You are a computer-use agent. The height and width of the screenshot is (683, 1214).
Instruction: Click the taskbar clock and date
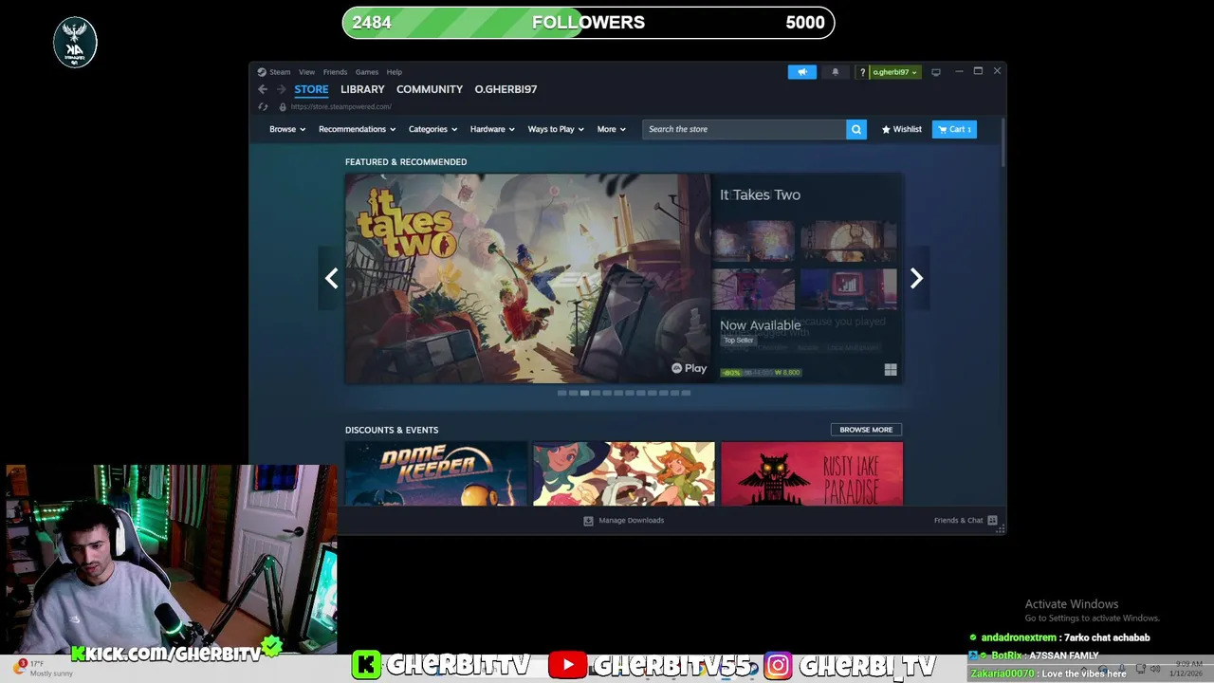click(1188, 668)
